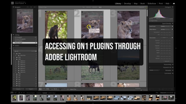
Task: Toggle the sort direction icon
Action: [x=64, y=89]
